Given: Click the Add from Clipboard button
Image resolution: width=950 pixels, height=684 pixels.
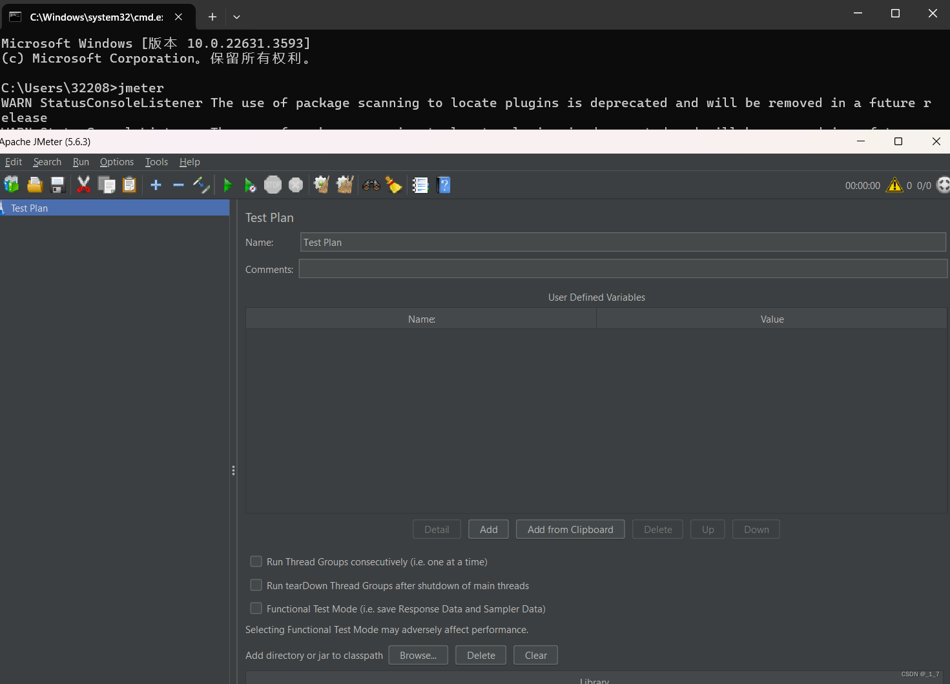Looking at the screenshot, I should [x=570, y=529].
